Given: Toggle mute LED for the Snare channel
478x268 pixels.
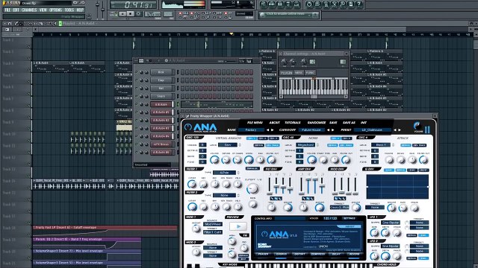Looking at the screenshot, I should pos(137,96).
